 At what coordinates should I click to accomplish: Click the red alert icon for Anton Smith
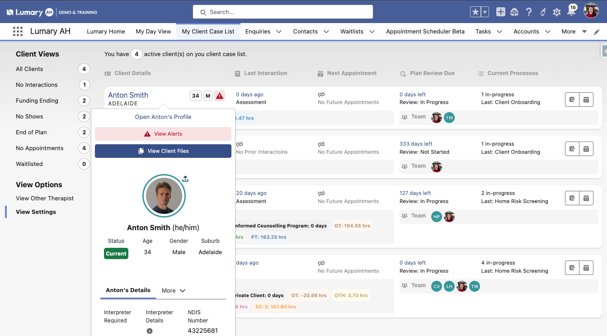(x=220, y=96)
